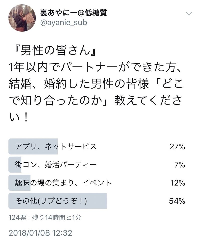
Task: Open the @ayanie_sub handle link
Action: click(64, 23)
